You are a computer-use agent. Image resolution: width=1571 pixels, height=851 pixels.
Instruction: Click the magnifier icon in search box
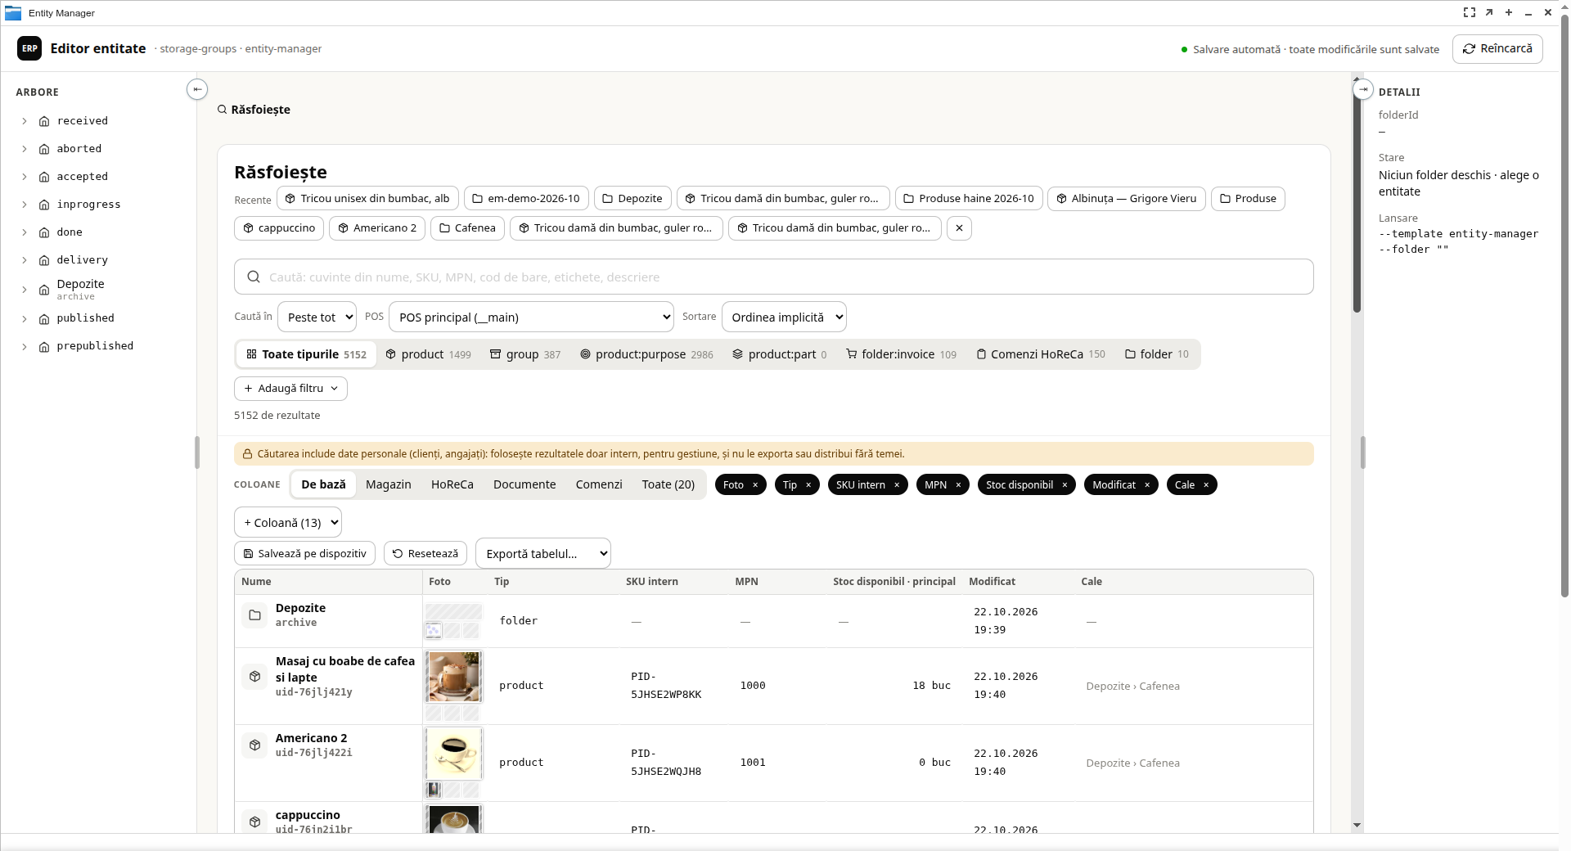click(x=254, y=277)
